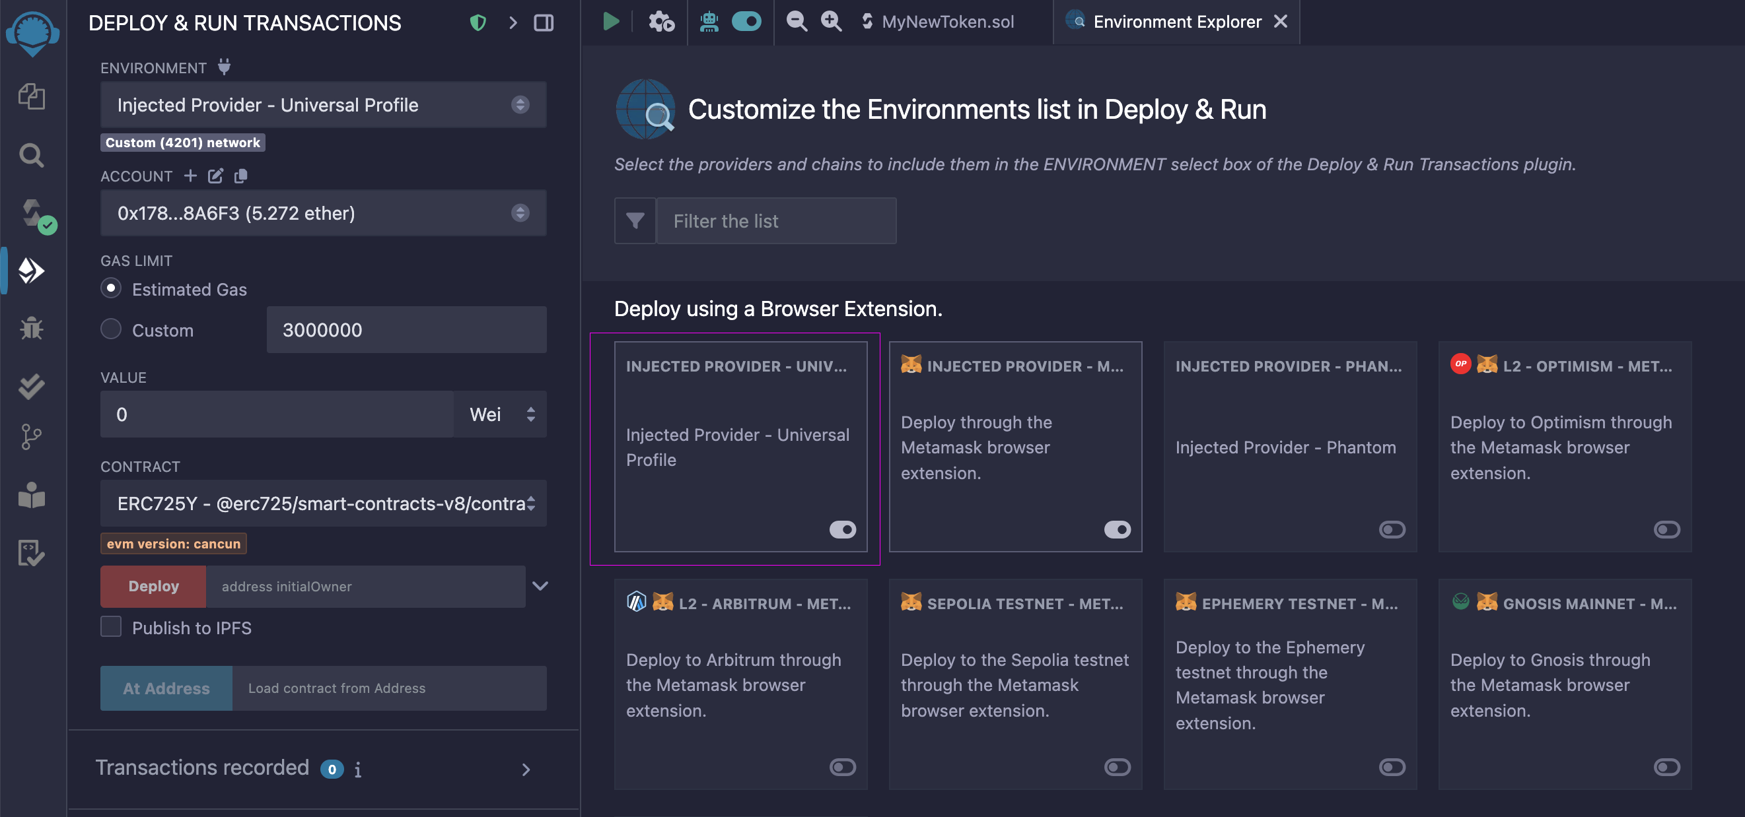This screenshot has width=1745, height=817.
Task: Open the Environment provider dropdown
Action: click(x=323, y=105)
